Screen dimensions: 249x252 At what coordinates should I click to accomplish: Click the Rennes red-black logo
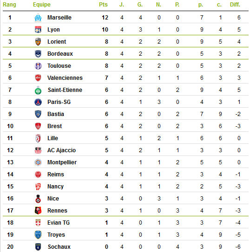38,211
